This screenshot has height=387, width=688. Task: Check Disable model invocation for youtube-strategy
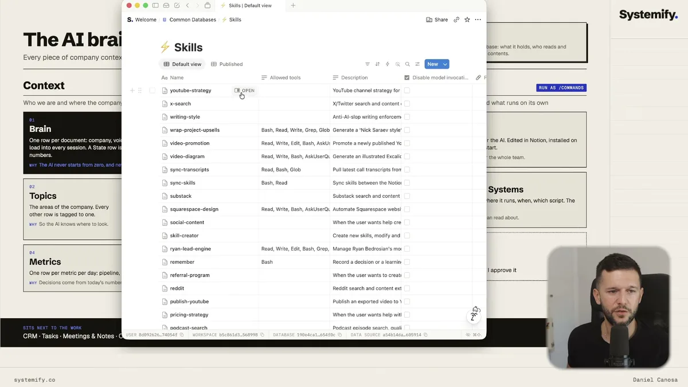click(x=407, y=91)
